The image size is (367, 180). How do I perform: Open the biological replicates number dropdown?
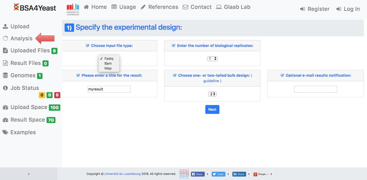point(212,59)
